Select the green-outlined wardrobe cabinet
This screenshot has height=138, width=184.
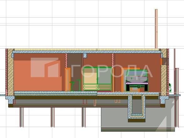(97, 79)
